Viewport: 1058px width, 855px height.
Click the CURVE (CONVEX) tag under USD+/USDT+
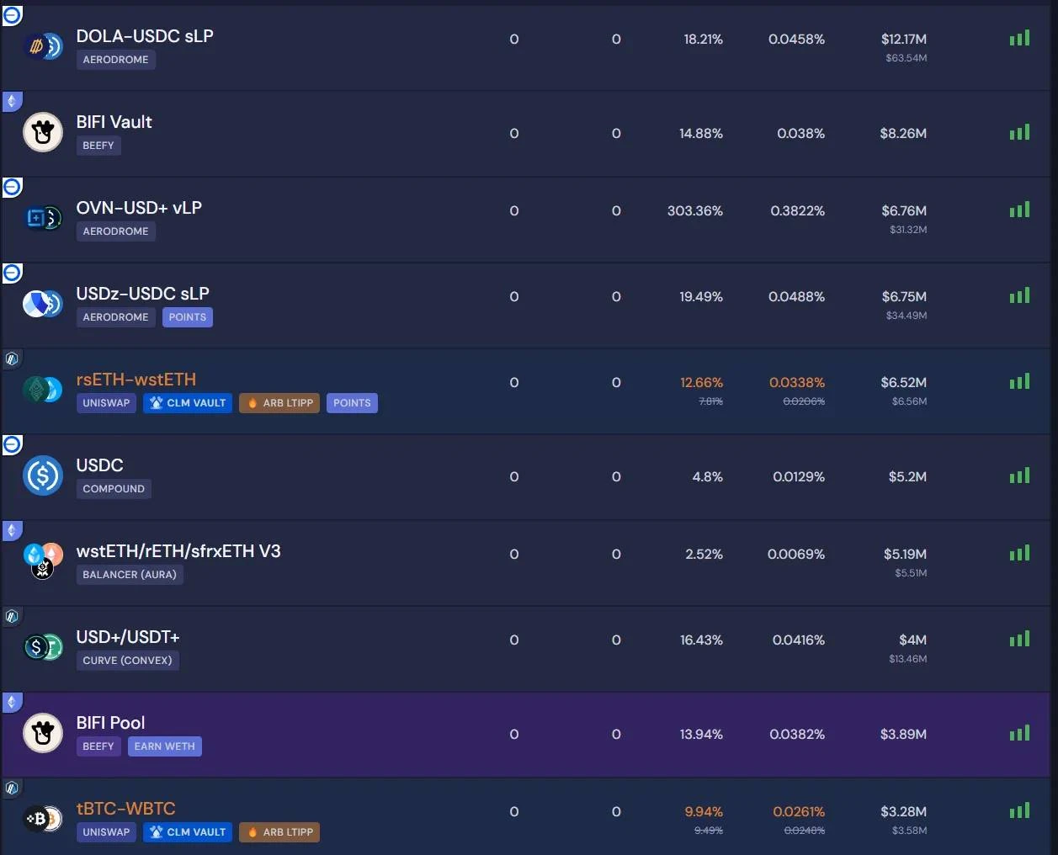click(127, 661)
